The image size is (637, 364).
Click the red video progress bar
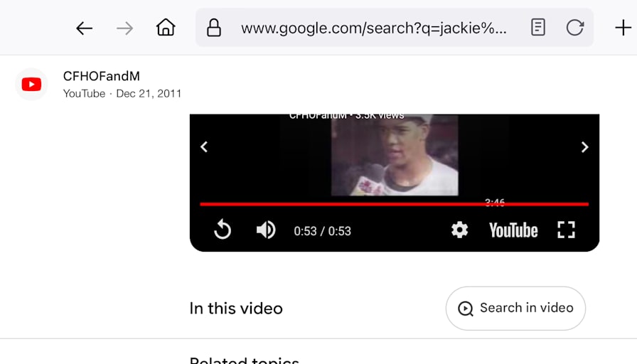tap(394, 204)
